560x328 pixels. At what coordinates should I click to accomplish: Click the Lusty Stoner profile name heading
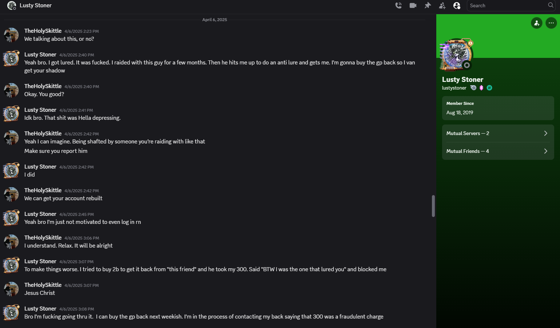pyautogui.click(x=462, y=79)
